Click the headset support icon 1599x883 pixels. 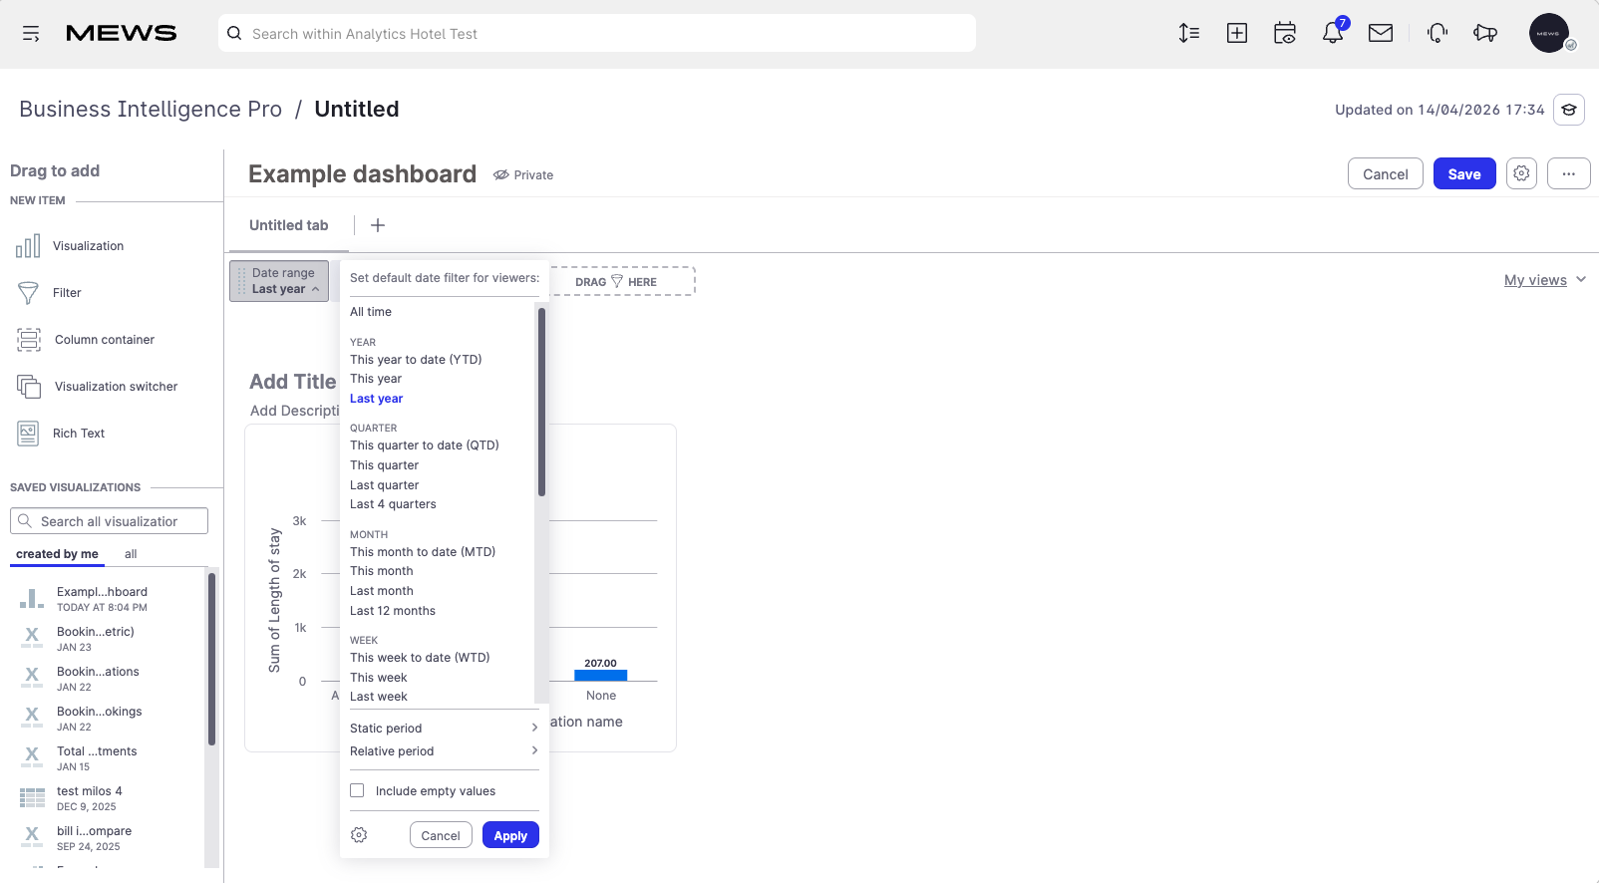coord(1438,33)
